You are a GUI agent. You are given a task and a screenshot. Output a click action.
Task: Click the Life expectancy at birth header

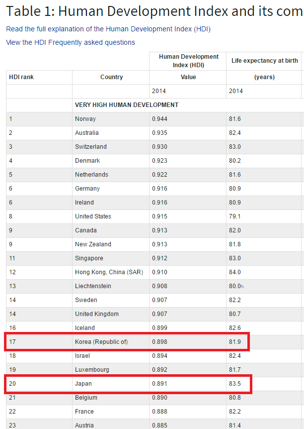point(264,61)
